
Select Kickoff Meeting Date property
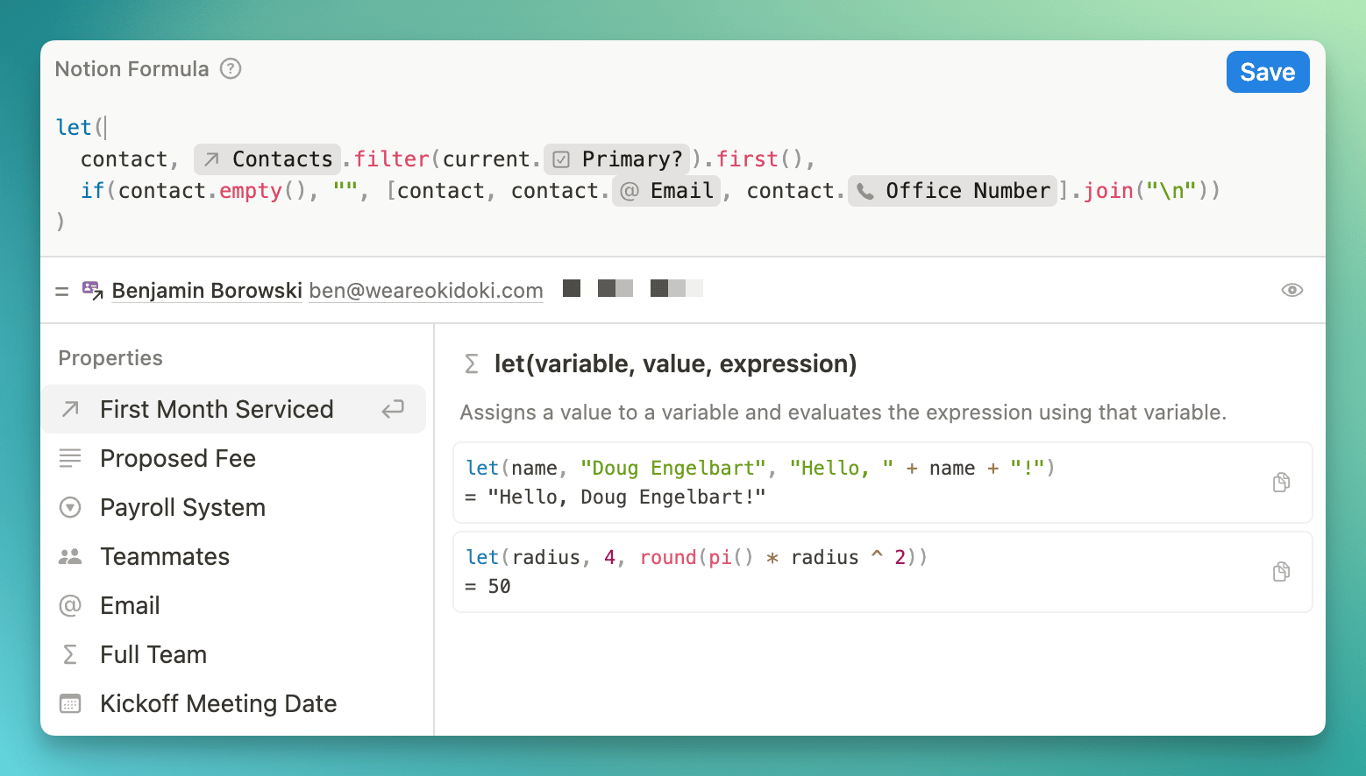218,703
